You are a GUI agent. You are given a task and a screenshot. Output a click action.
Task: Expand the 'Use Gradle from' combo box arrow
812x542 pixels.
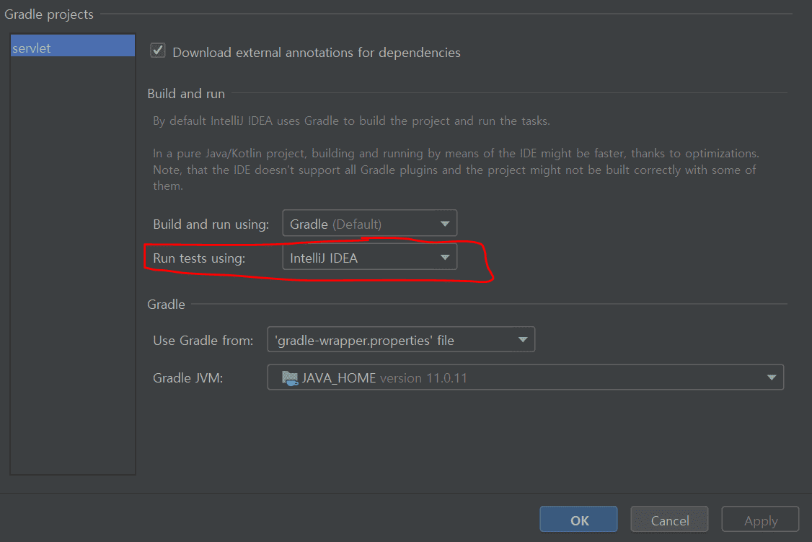(x=523, y=339)
